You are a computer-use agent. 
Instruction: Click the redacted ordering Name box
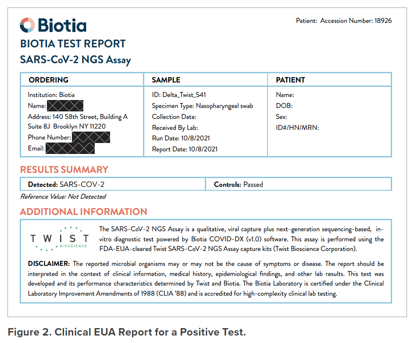65,106
